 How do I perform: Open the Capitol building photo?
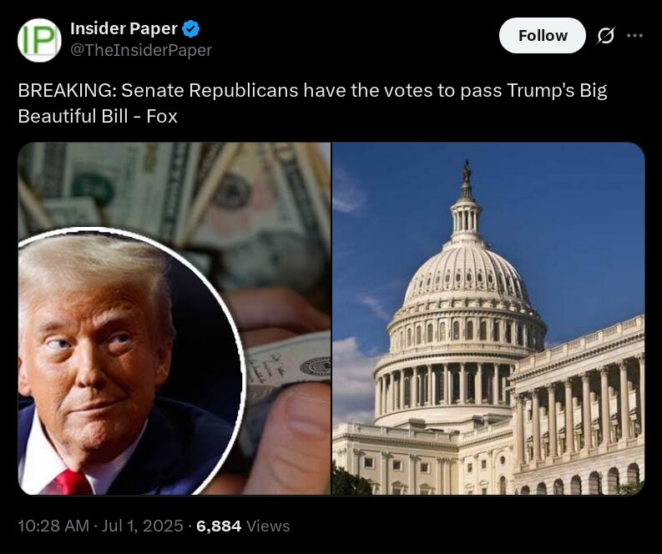pos(488,318)
